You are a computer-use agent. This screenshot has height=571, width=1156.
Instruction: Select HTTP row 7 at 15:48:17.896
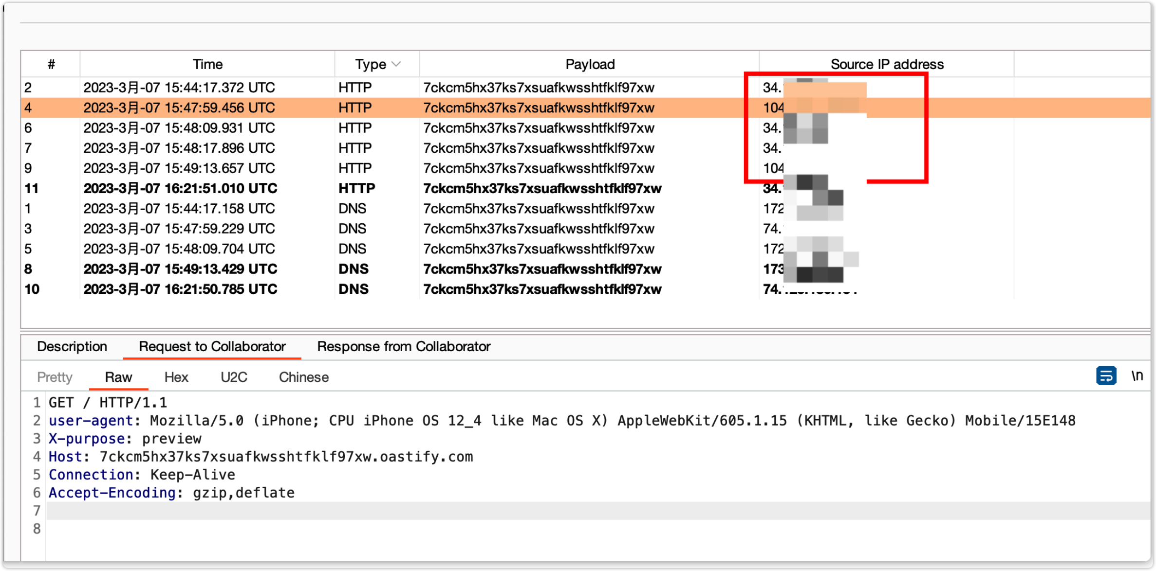[585, 148]
